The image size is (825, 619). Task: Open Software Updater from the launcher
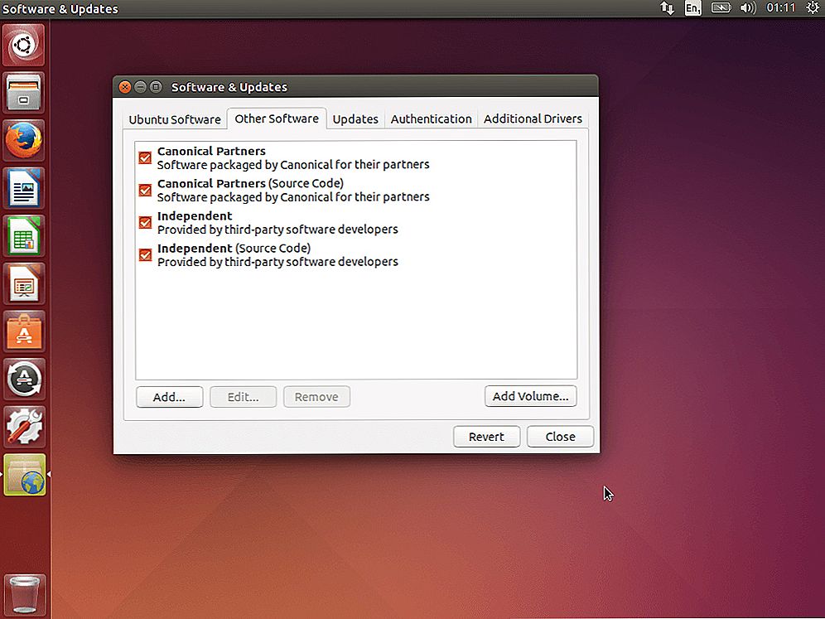(x=24, y=379)
